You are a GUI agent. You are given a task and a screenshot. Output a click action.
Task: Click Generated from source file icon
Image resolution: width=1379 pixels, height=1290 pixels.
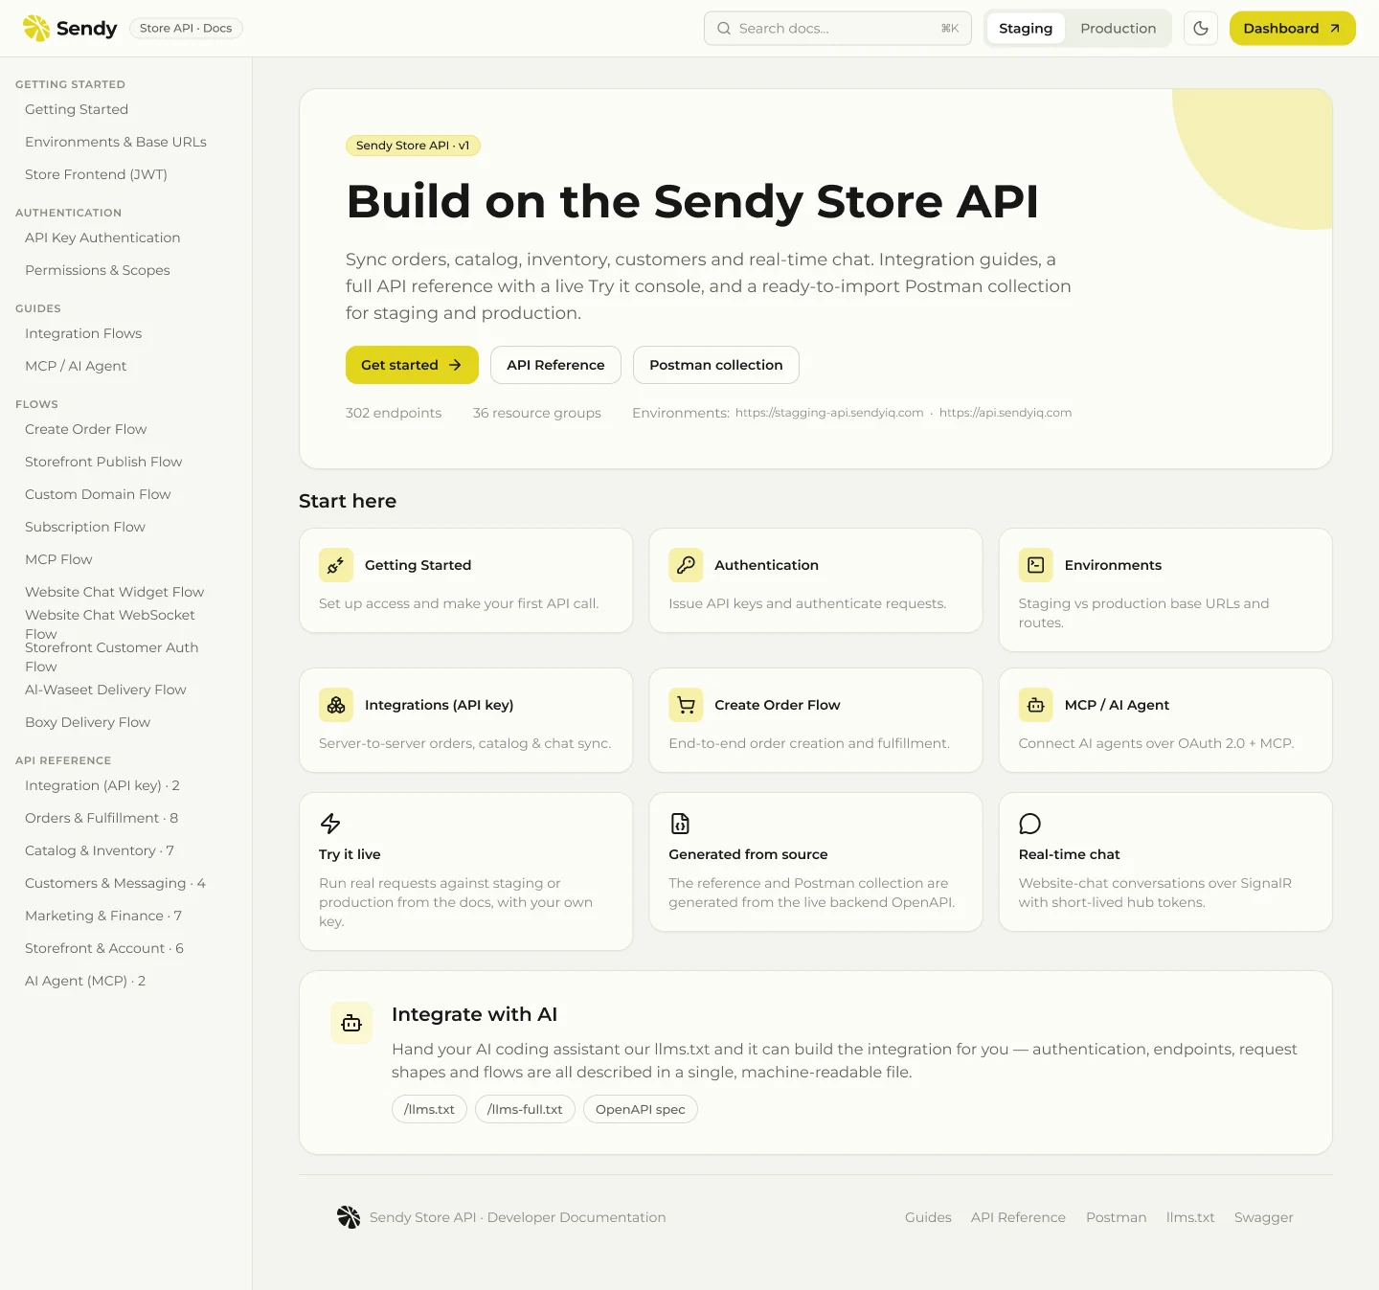tap(680, 824)
